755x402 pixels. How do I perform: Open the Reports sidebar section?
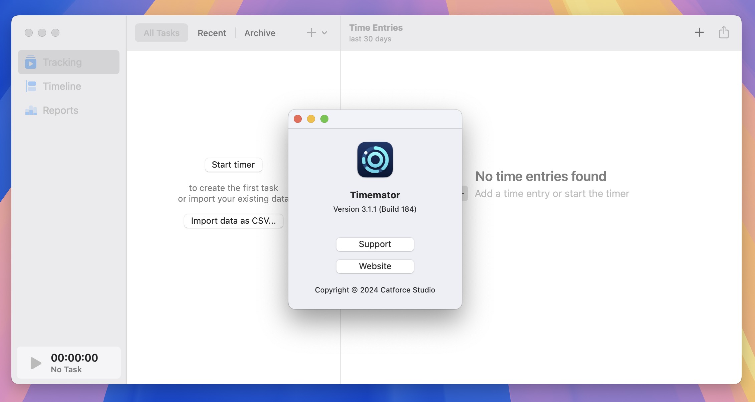pyautogui.click(x=69, y=110)
